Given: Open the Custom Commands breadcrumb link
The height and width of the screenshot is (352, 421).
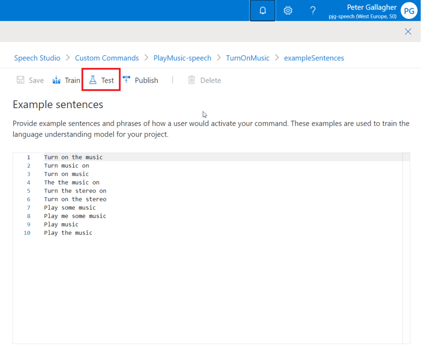Looking at the screenshot, I should click(106, 58).
